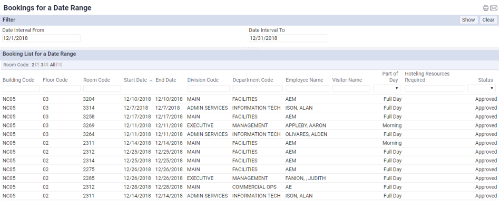Click the Building Code filter box
The width and height of the screenshot is (500, 201).
pyautogui.click(x=21, y=89)
